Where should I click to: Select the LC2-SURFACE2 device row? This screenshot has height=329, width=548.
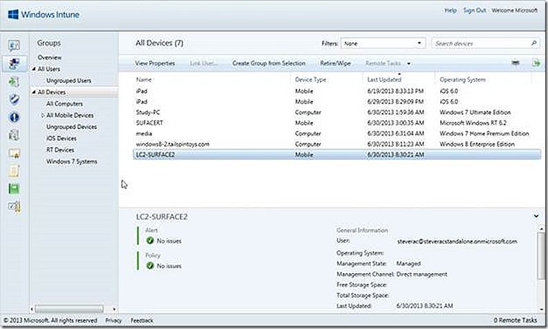click(x=337, y=154)
